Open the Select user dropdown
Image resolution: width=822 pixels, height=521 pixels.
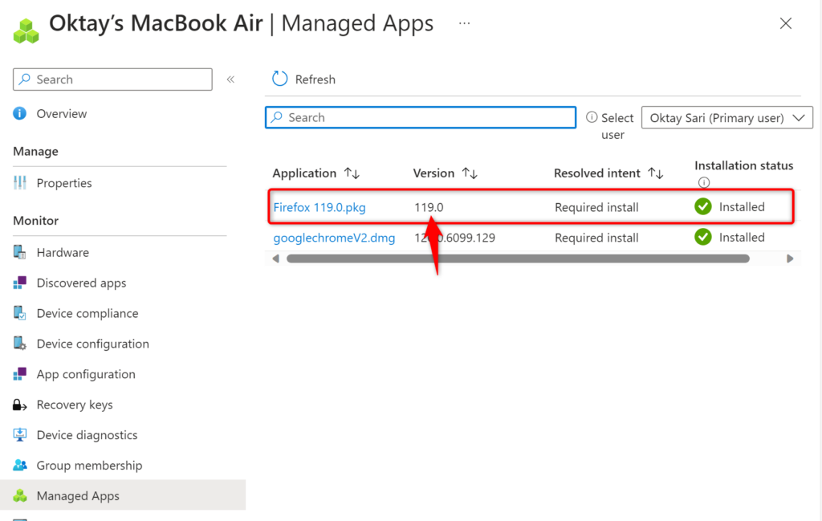coord(727,118)
